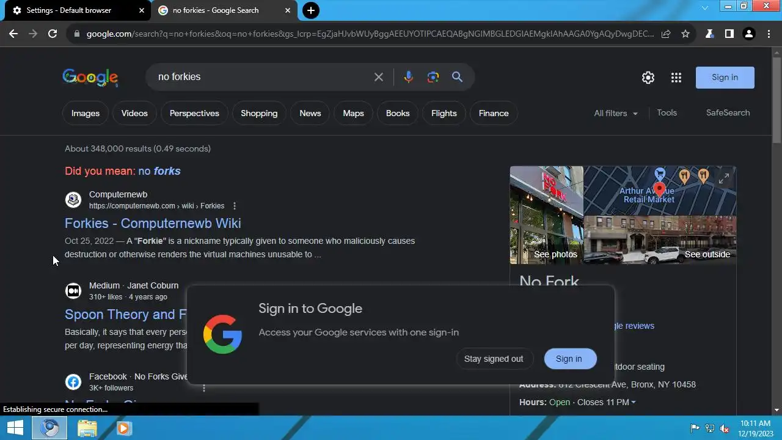Image resolution: width=782 pixels, height=440 pixels.
Task: Open See outside street view
Action: pos(707,254)
